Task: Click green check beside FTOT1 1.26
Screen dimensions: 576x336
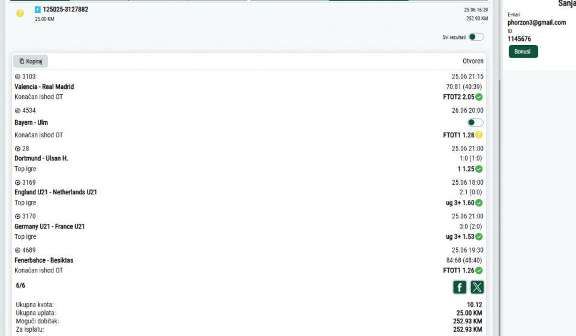Action: pos(479,270)
